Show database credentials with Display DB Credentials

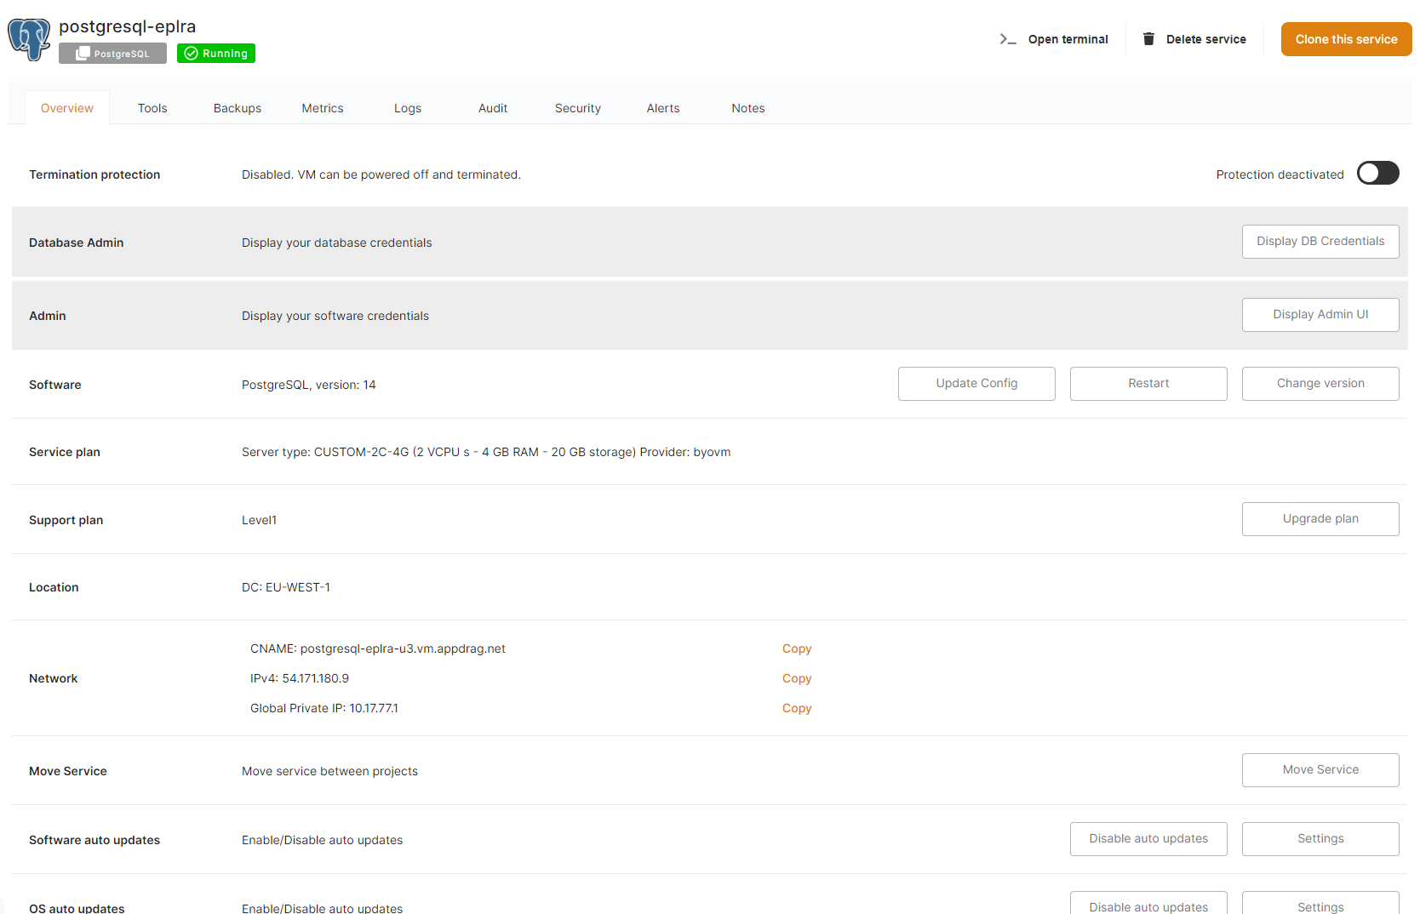coord(1320,242)
